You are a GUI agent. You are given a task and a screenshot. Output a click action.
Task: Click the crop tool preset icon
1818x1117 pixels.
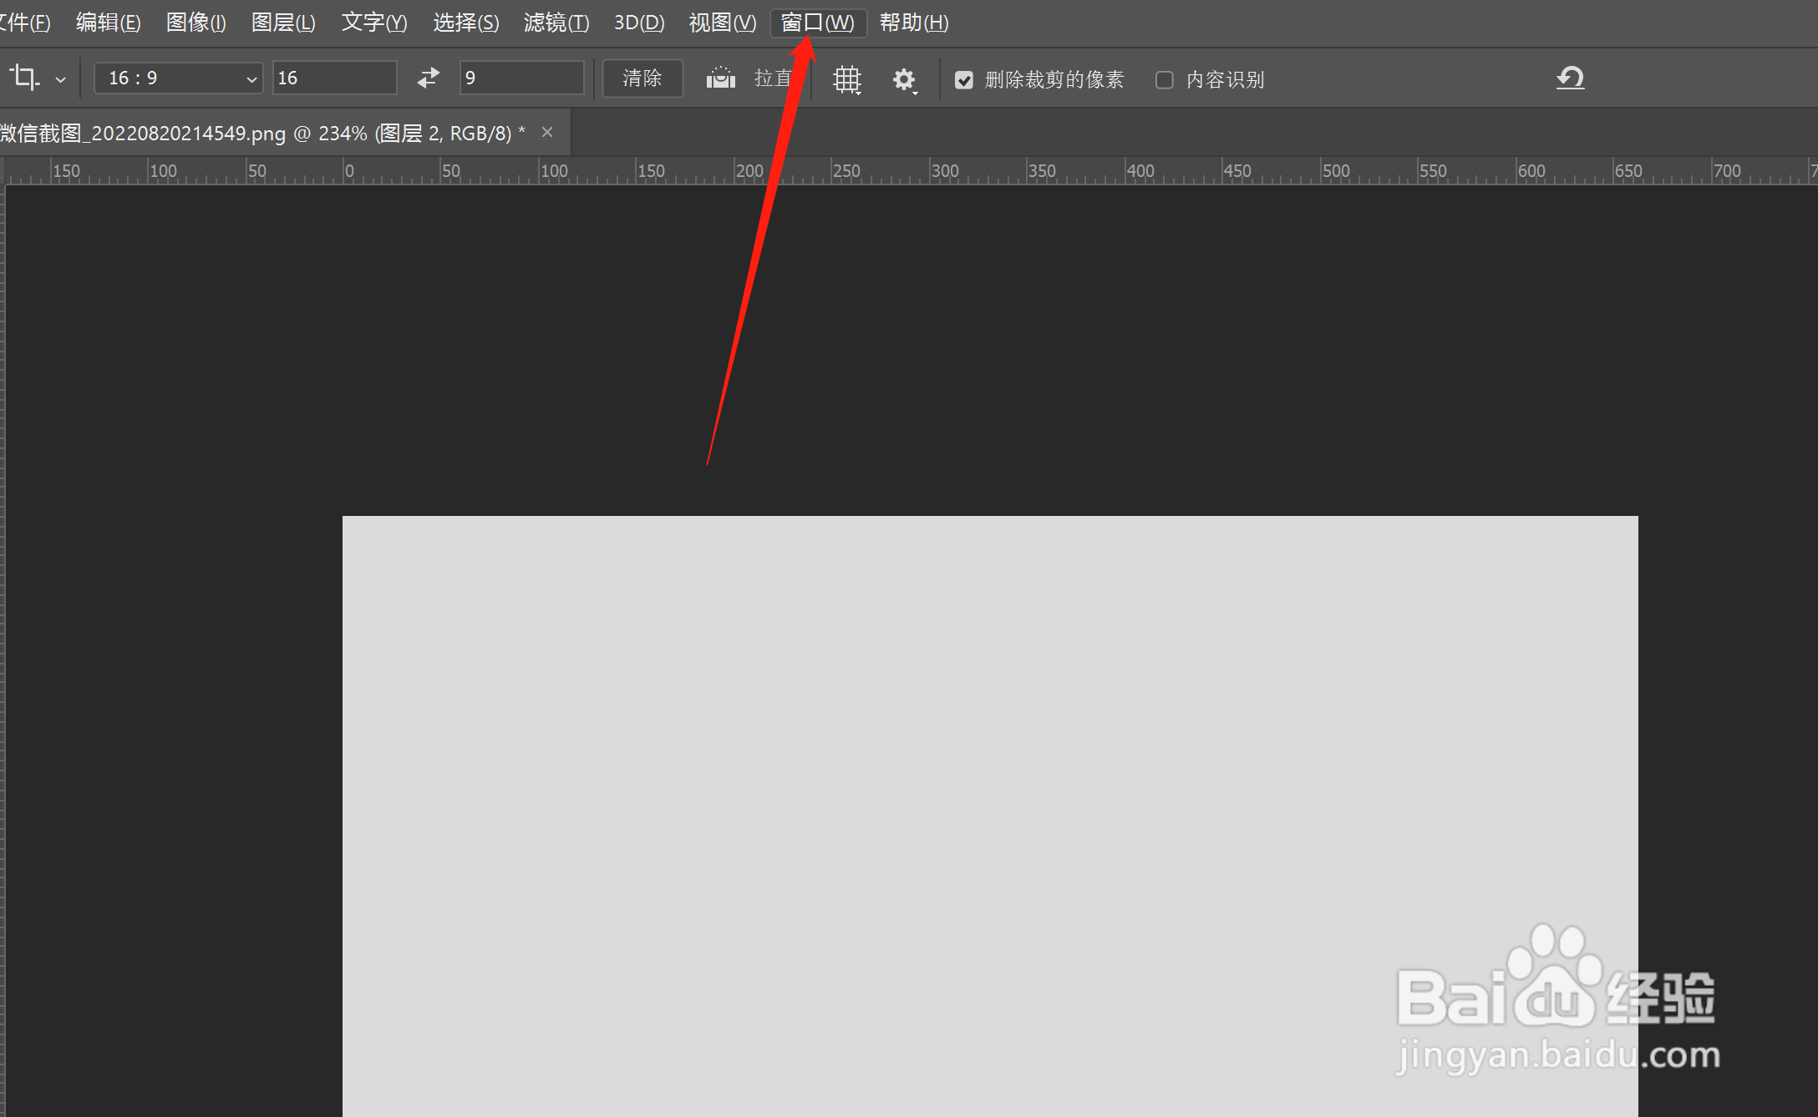(25, 78)
